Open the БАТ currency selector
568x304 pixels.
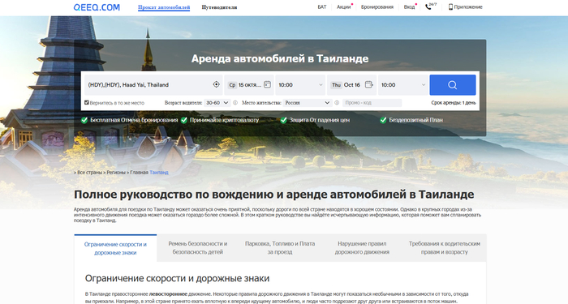point(322,6)
